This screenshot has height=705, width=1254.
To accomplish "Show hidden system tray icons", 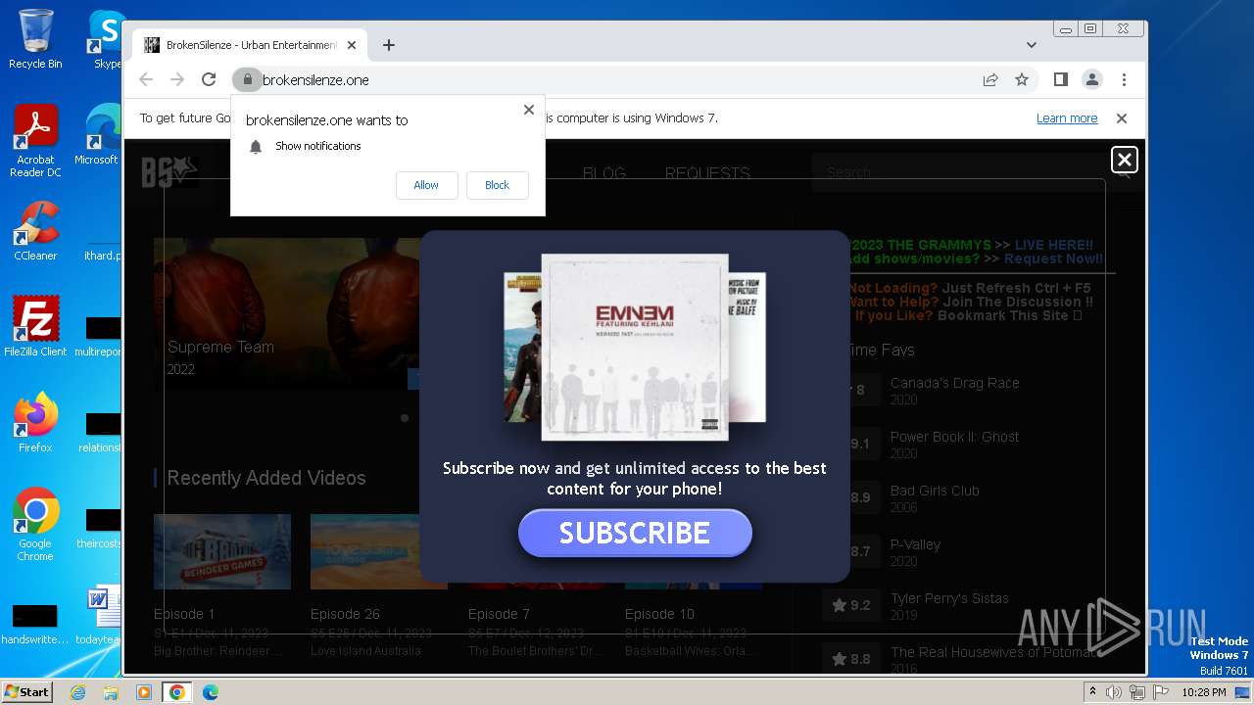I will [x=1092, y=692].
